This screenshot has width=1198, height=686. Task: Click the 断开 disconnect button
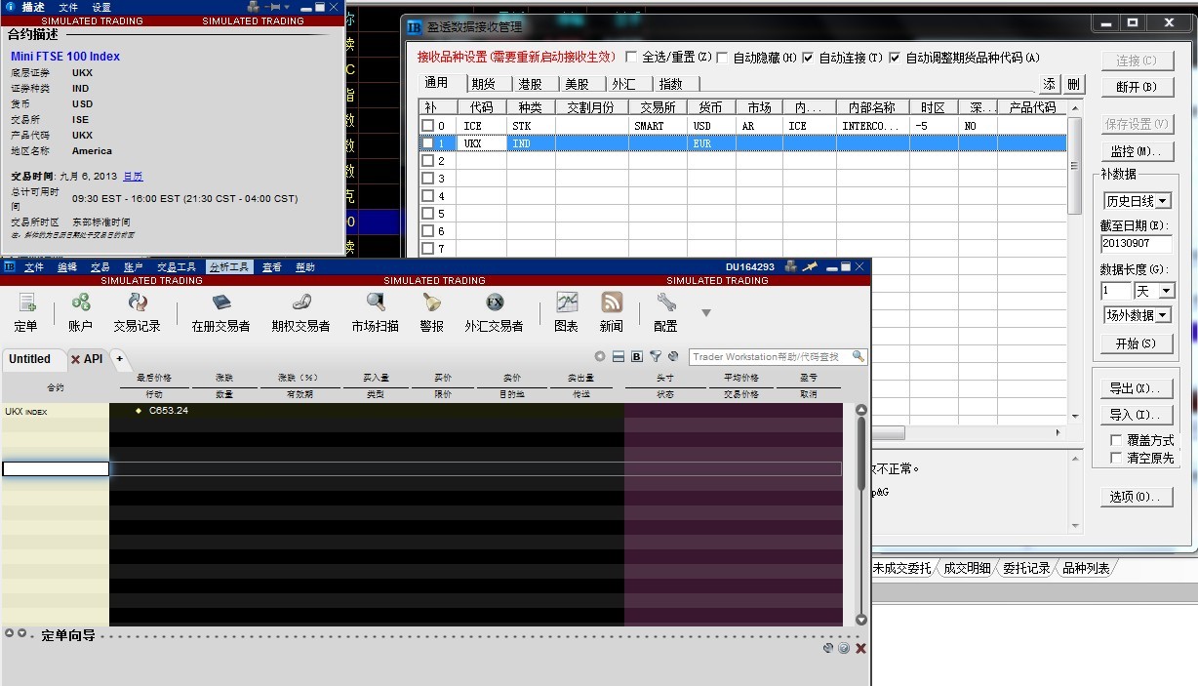coord(1136,87)
